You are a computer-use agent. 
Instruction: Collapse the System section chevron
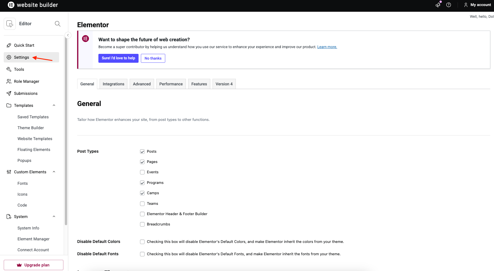[x=54, y=217]
